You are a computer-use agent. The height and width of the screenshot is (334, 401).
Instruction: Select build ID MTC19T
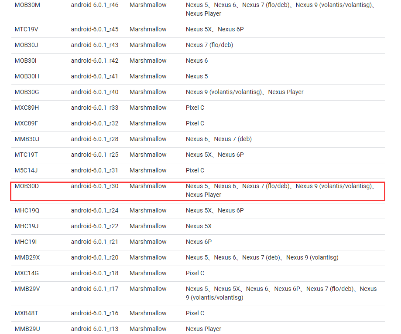pyautogui.click(x=26, y=155)
